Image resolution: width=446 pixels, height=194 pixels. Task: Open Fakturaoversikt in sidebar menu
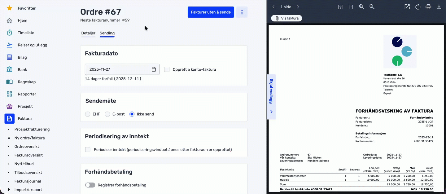click(x=28, y=155)
